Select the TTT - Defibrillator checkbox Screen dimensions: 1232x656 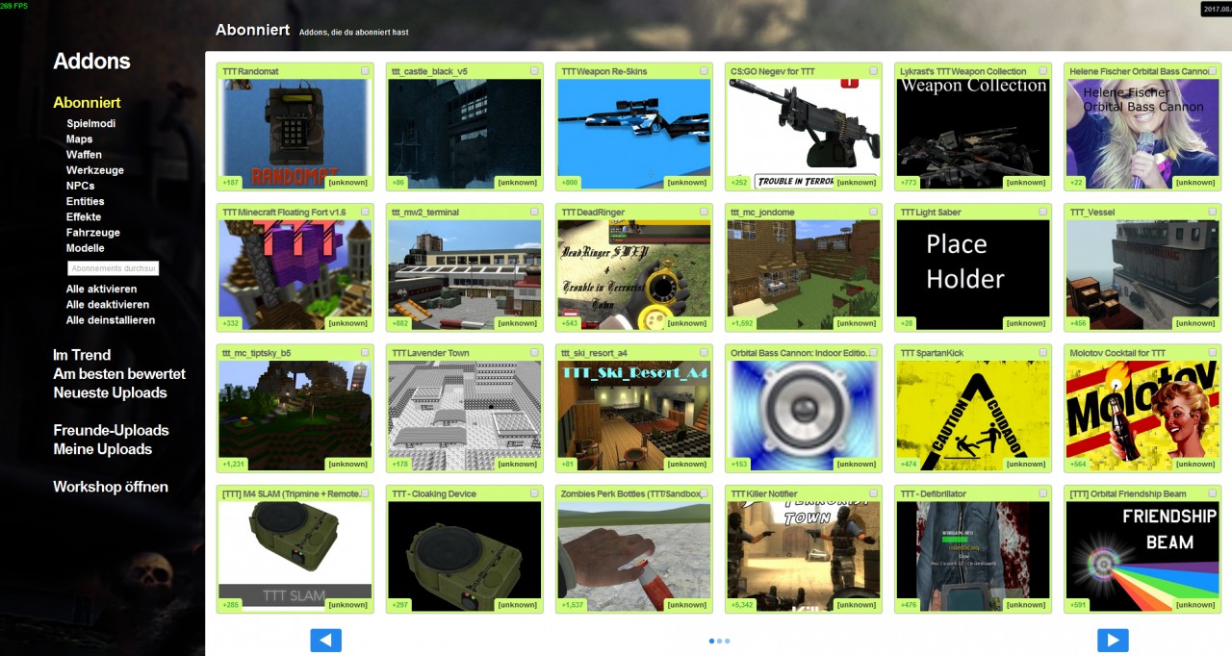pyautogui.click(x=1043, y=493)
